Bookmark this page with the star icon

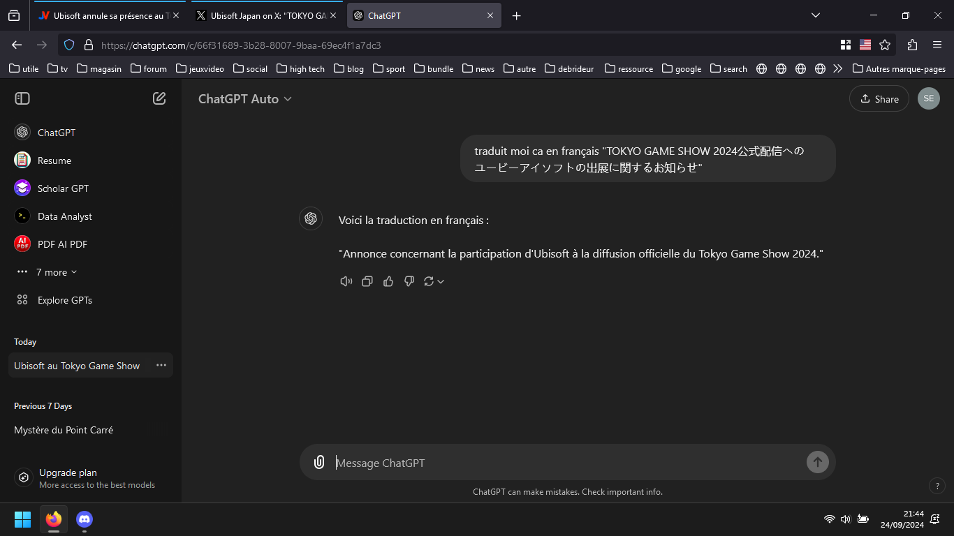pyautogui.click(x=885, y=45)
